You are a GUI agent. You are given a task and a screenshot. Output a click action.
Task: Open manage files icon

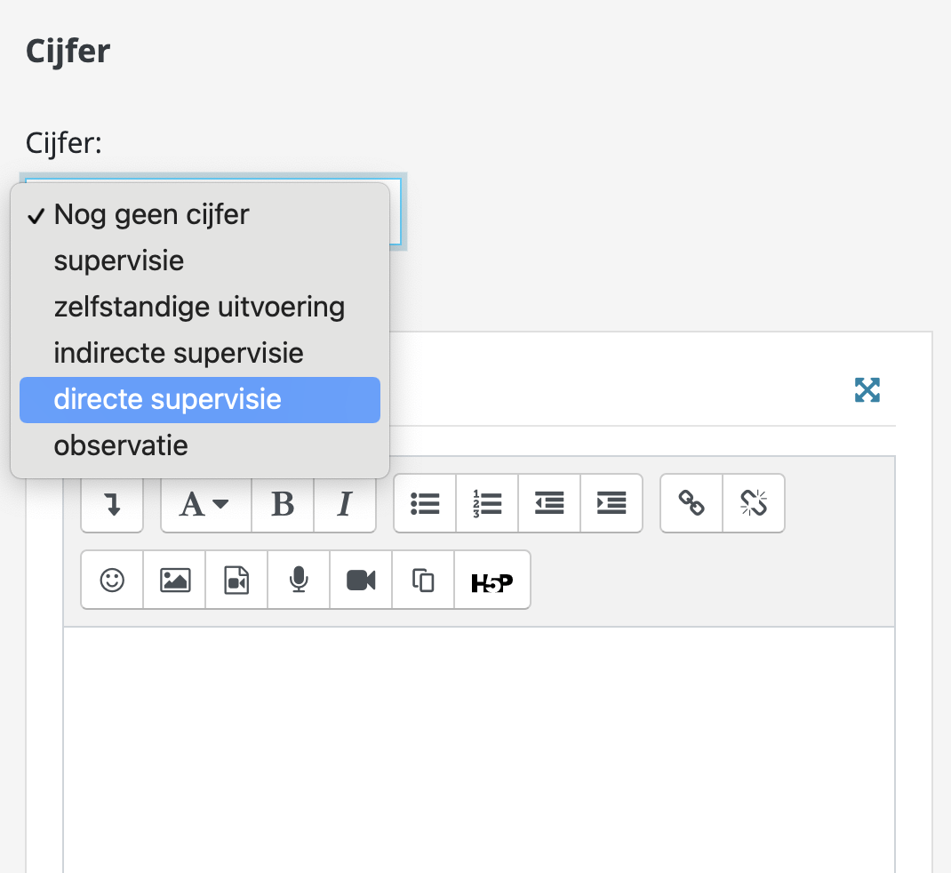(x=423, y=580)
